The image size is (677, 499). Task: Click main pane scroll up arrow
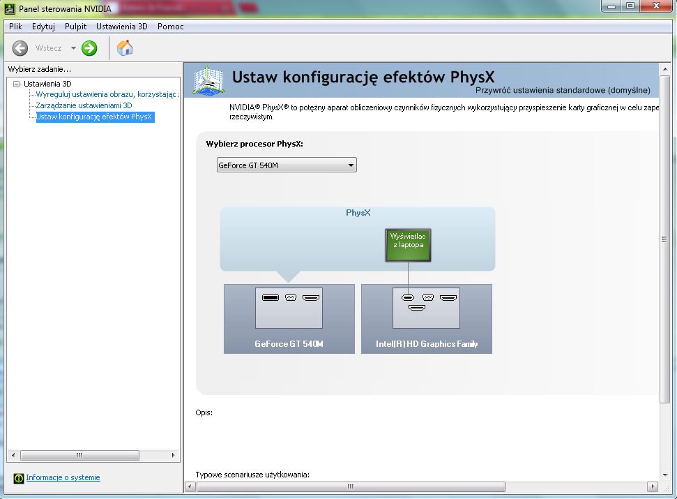pos(665,68)
